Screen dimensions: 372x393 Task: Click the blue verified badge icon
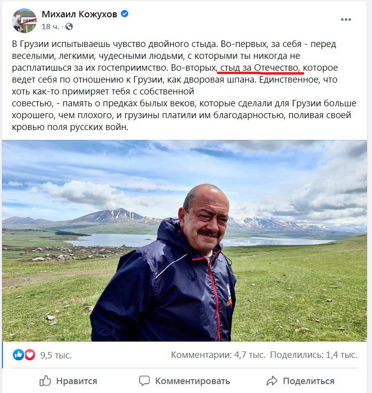pos(125,14)
